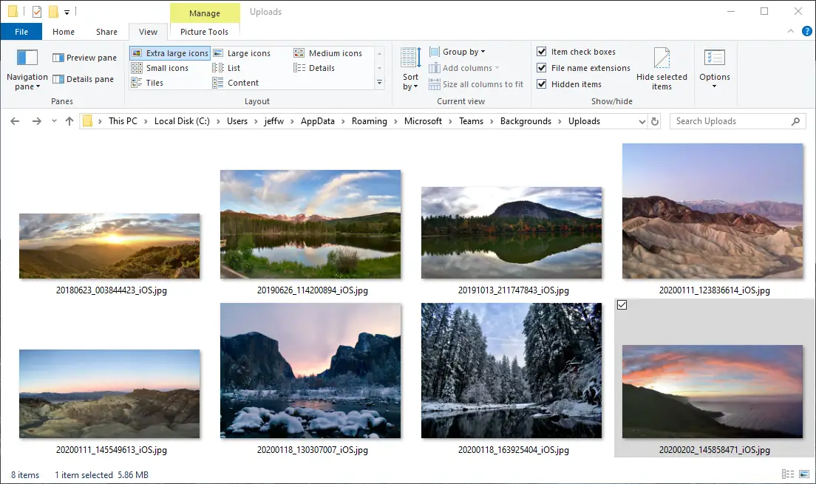Image resolution: width=816 pixels, height=484 pixels.
Task: Toggle File name extensions checkbox
Action: [x=542, y=68]
